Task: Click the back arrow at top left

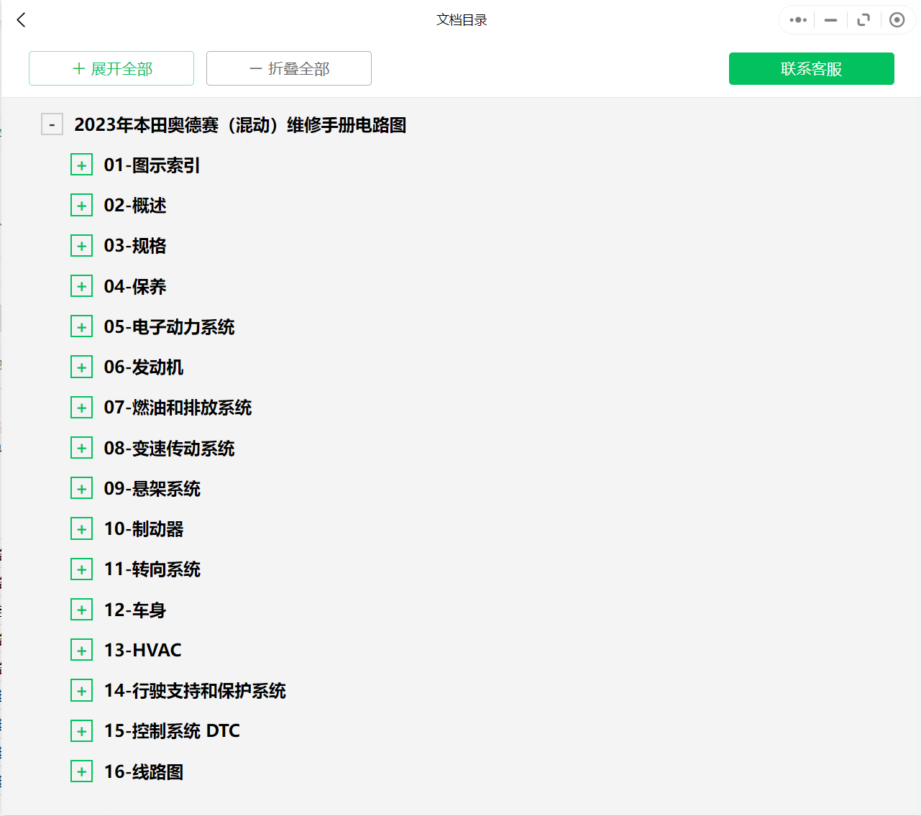Action: pos(21,20)
